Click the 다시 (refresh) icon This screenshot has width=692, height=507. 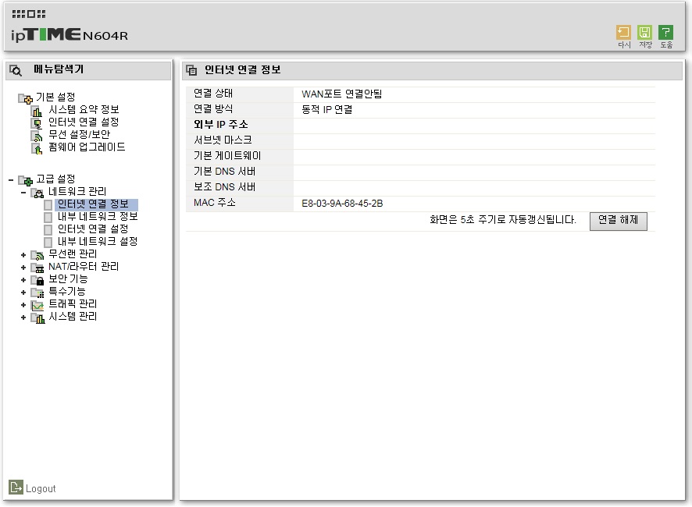coord(623,33)
